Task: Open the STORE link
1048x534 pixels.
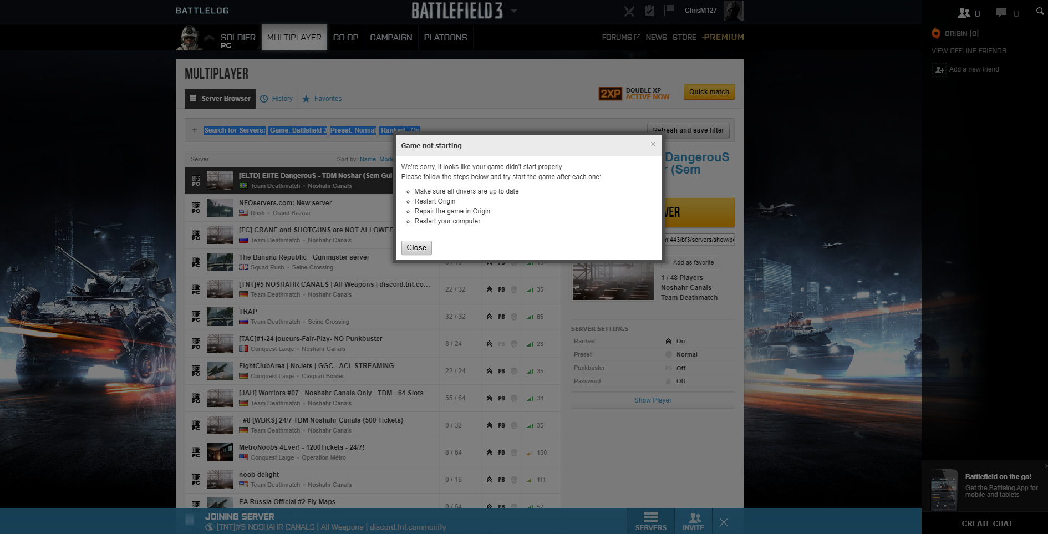Action: (x=684, y=37)
